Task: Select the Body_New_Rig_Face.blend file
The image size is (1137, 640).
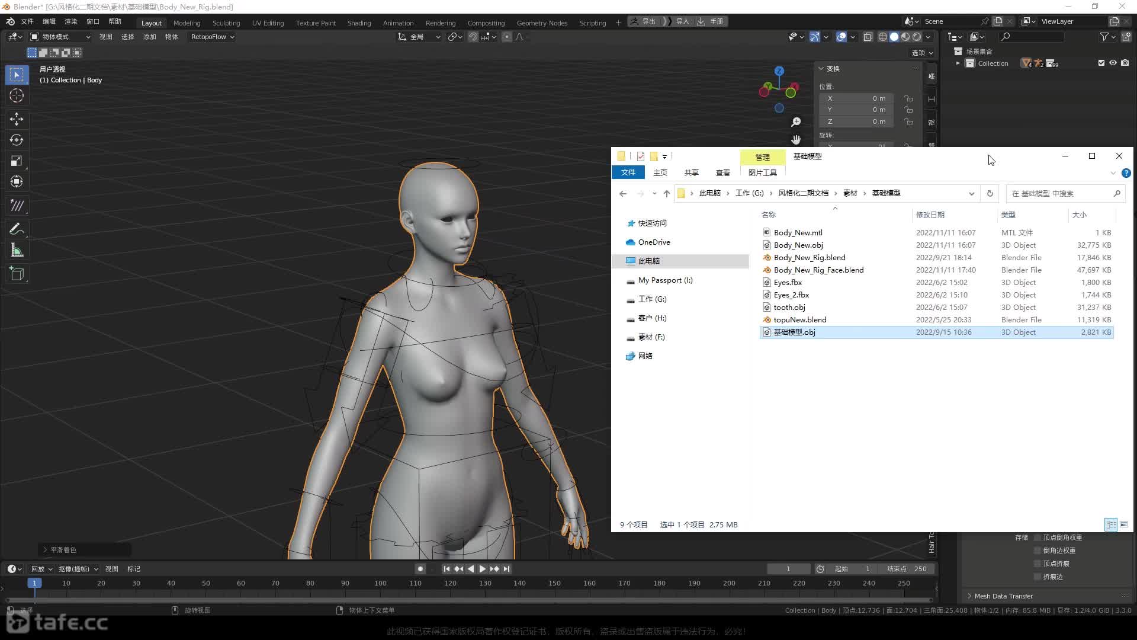Action: click(x=937, y=270)
